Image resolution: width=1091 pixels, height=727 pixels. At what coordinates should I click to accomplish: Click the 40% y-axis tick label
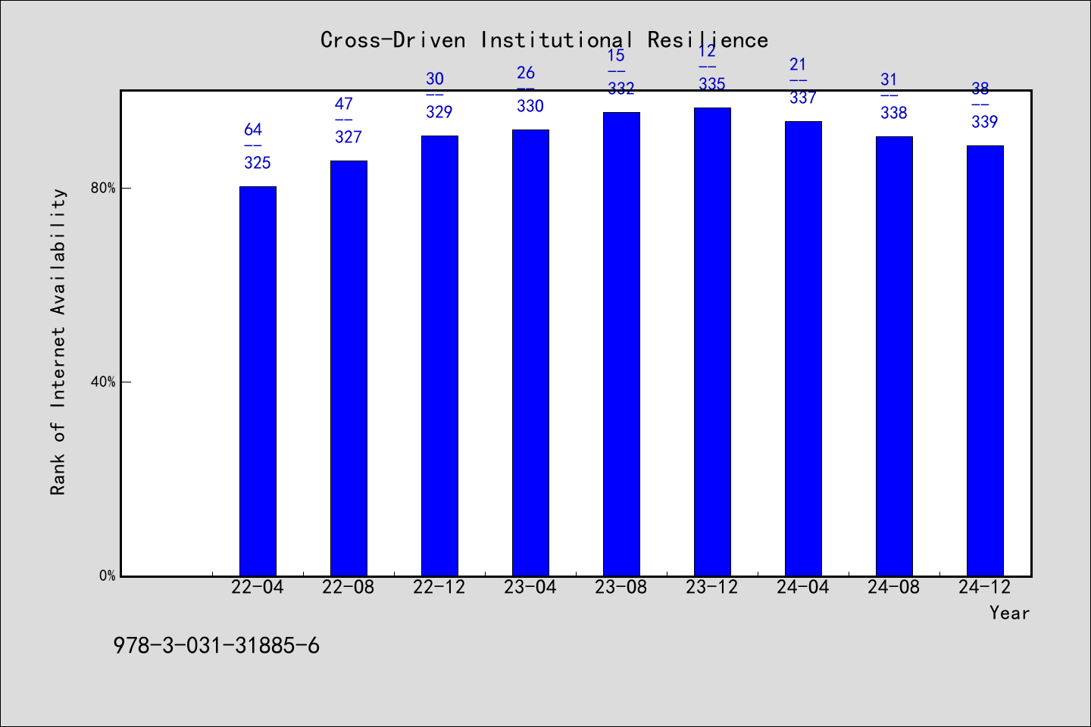point(103,382)
